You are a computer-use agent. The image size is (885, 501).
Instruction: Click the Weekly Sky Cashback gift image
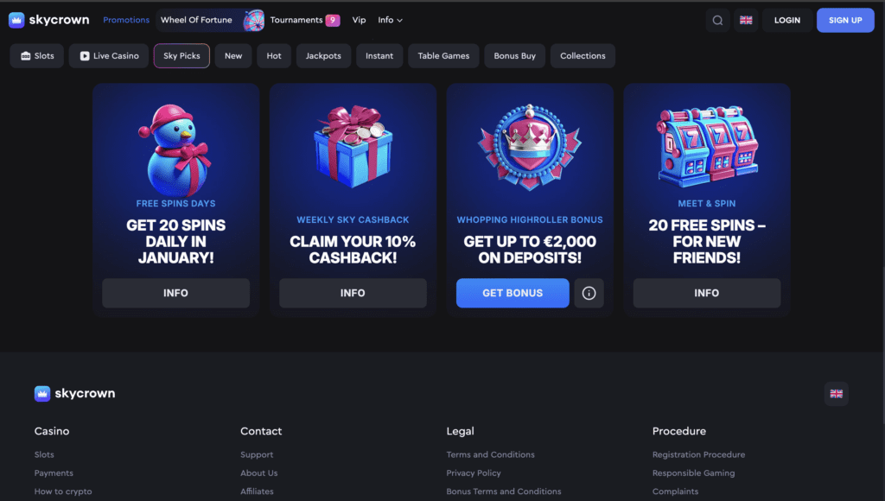pyautogui.click(x=353, y=147)
